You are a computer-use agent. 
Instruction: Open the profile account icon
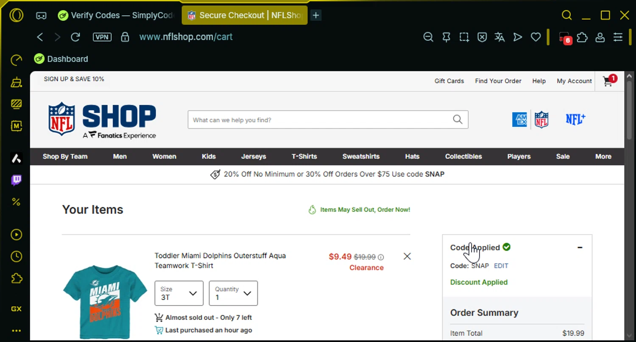(x=600, y=37)
